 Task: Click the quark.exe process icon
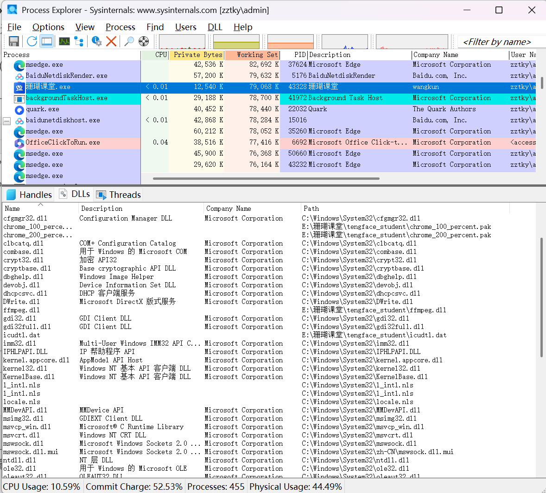pos(19,110)
